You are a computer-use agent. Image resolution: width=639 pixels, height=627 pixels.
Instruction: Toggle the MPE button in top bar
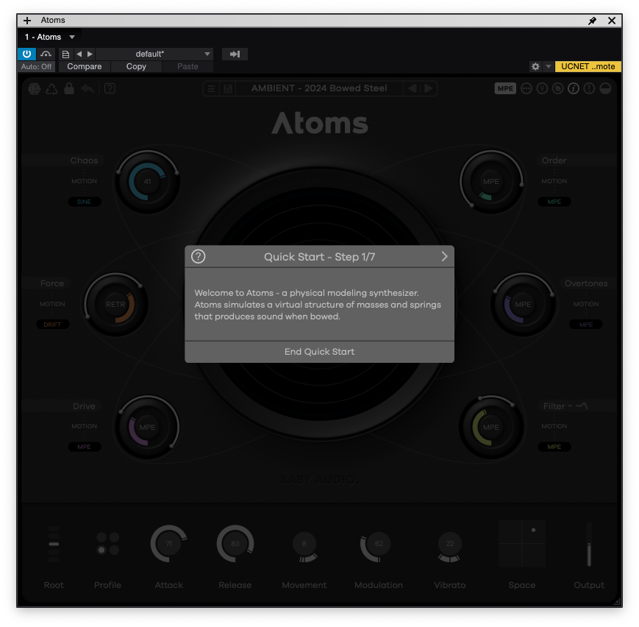pyautogui.click(x=505, y=88)
